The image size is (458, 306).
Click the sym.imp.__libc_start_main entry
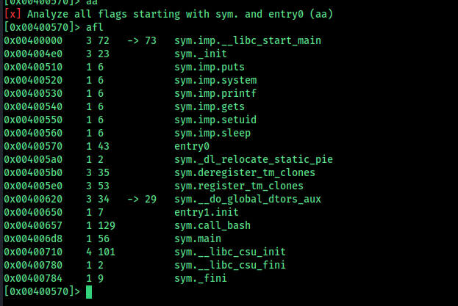(248, 40)
